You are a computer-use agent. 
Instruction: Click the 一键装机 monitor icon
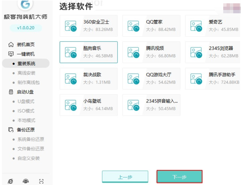click(11, 54)
